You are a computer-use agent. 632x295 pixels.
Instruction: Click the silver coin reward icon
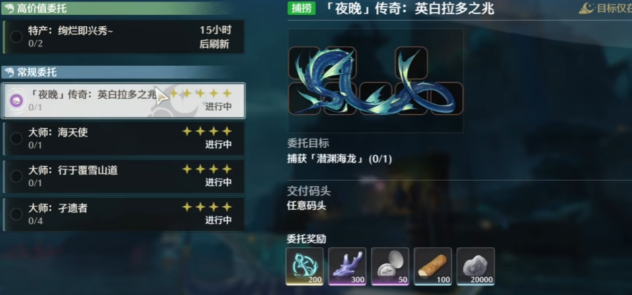390,266
